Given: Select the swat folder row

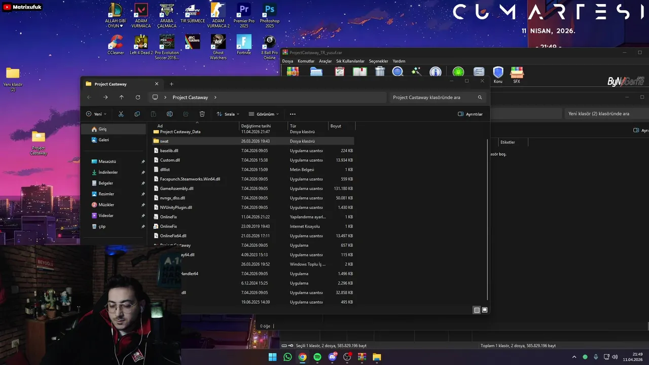Looking at the screenshot, I should pos(253,141).
